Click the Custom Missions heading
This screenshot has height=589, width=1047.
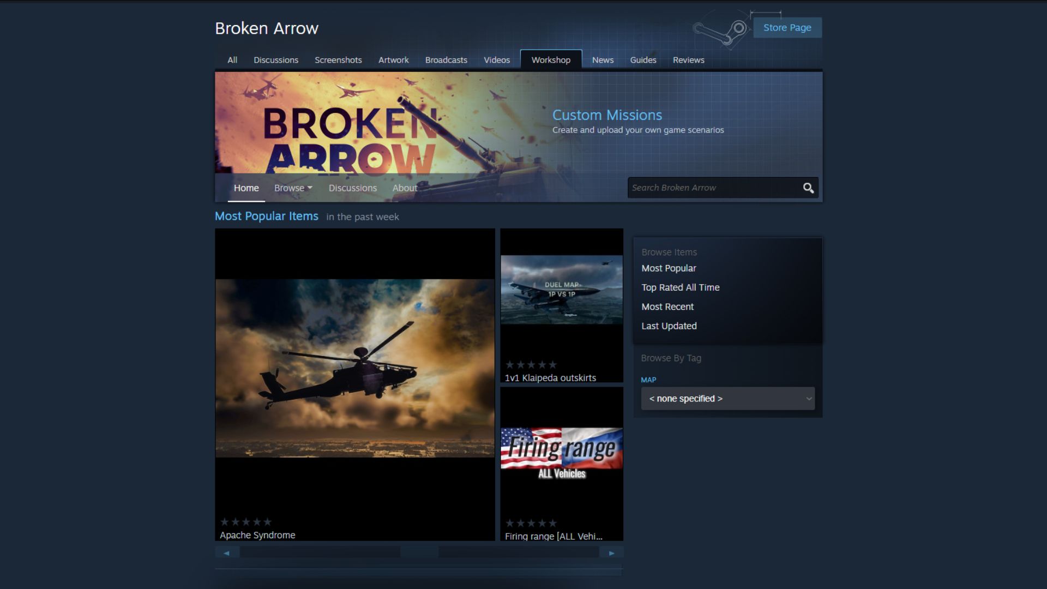(x=607, y=115)
